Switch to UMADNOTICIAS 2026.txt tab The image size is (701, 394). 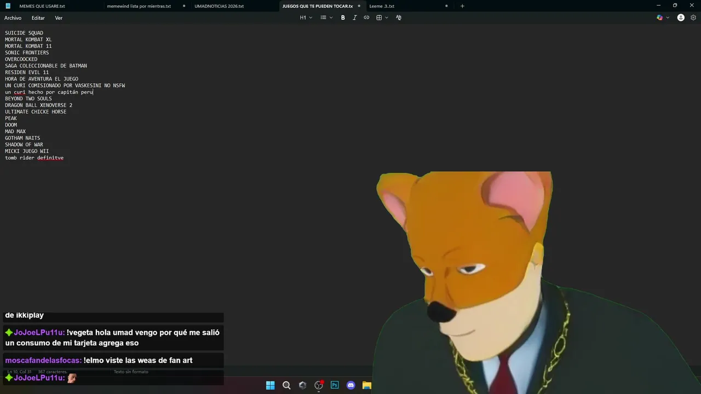tap(219, 6)
